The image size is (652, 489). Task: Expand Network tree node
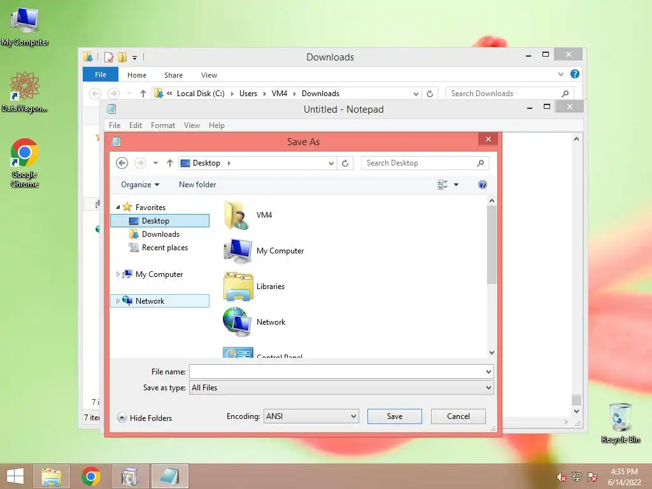(x=118, y=301)
